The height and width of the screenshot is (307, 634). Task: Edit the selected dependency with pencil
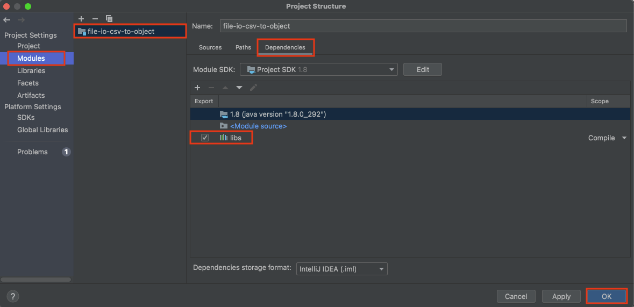click(x=253, y=87)
